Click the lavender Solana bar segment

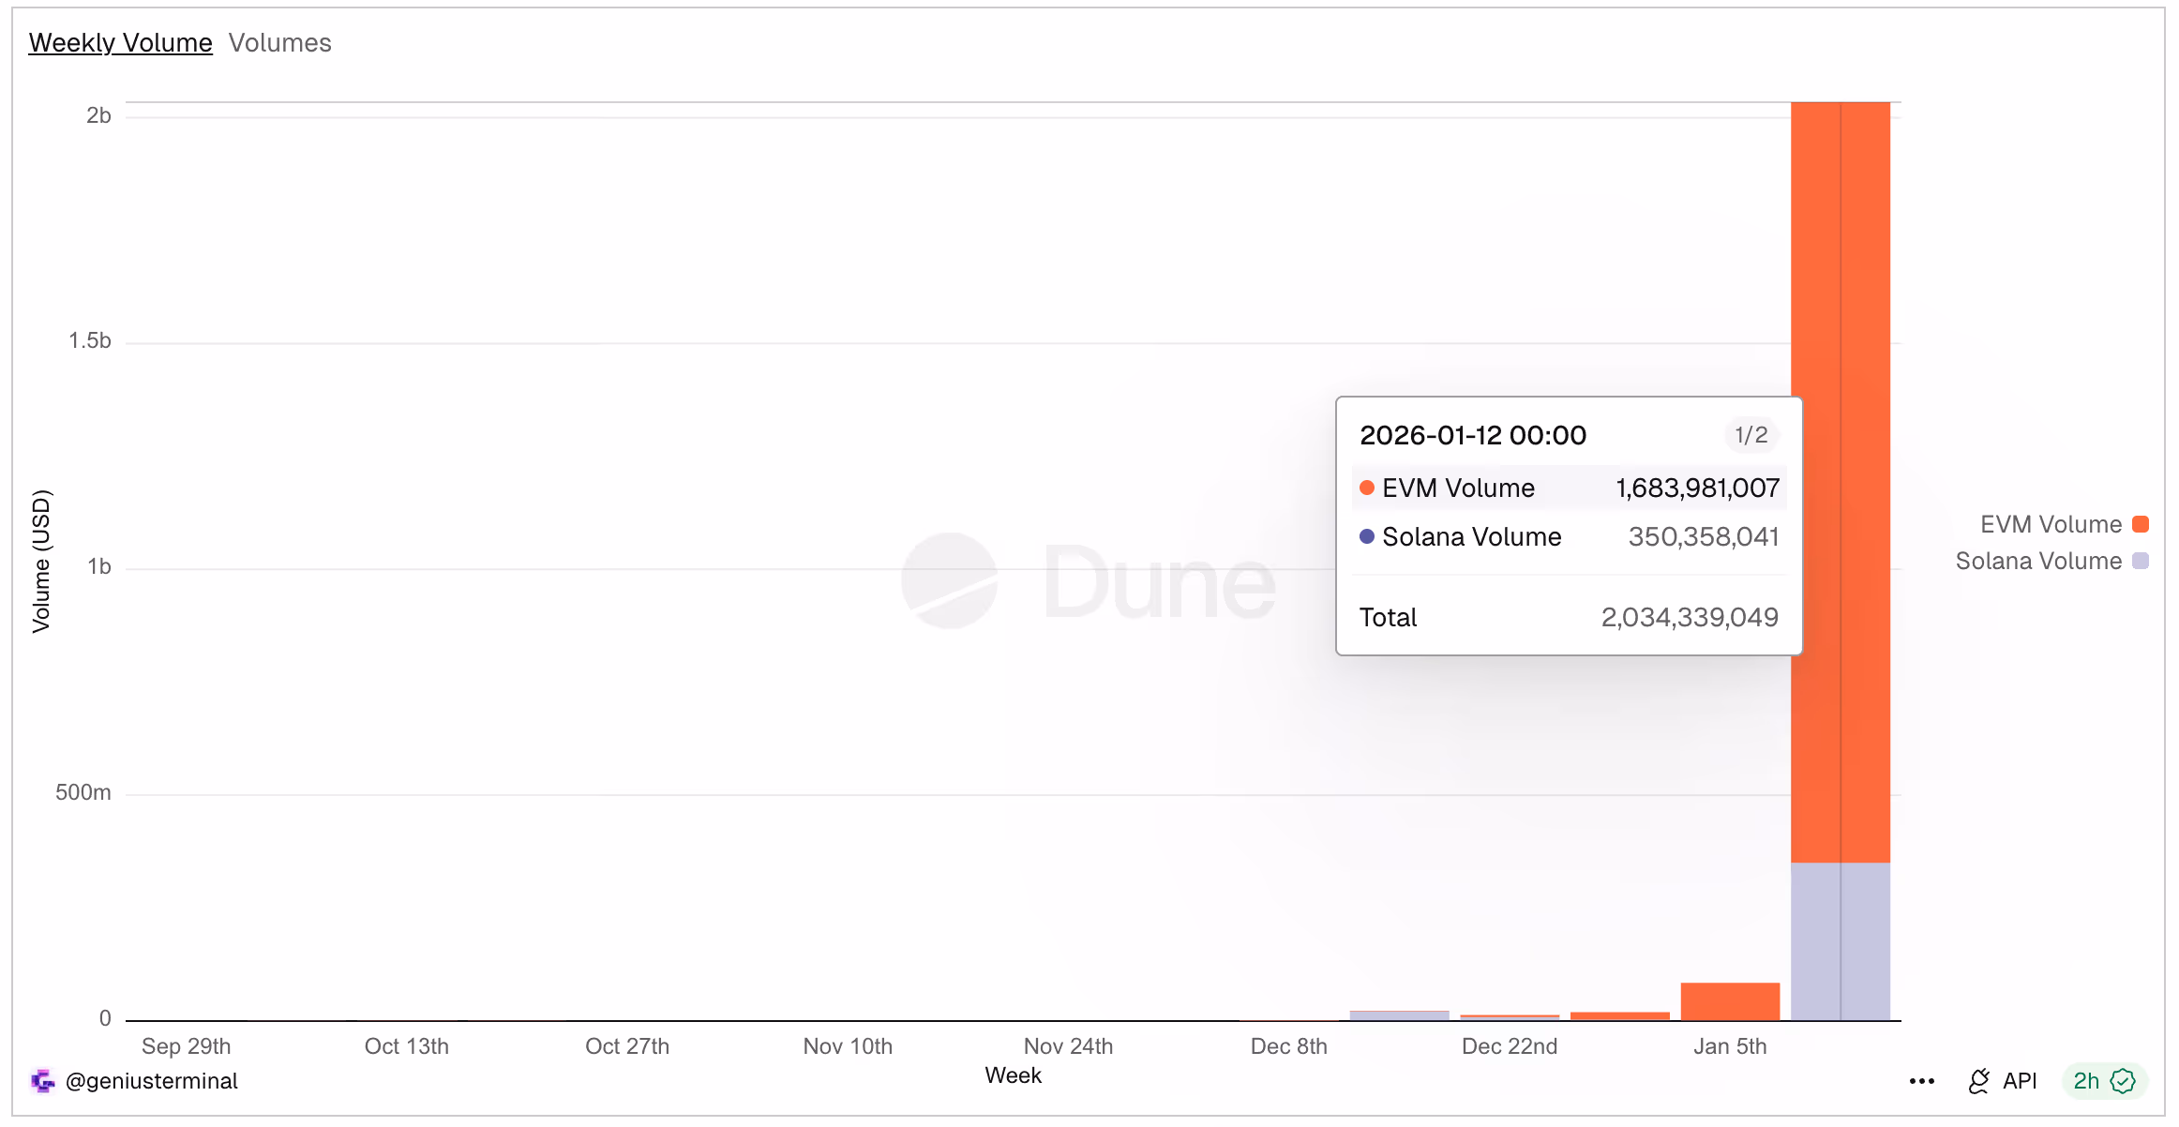(x=1841, y=940)
